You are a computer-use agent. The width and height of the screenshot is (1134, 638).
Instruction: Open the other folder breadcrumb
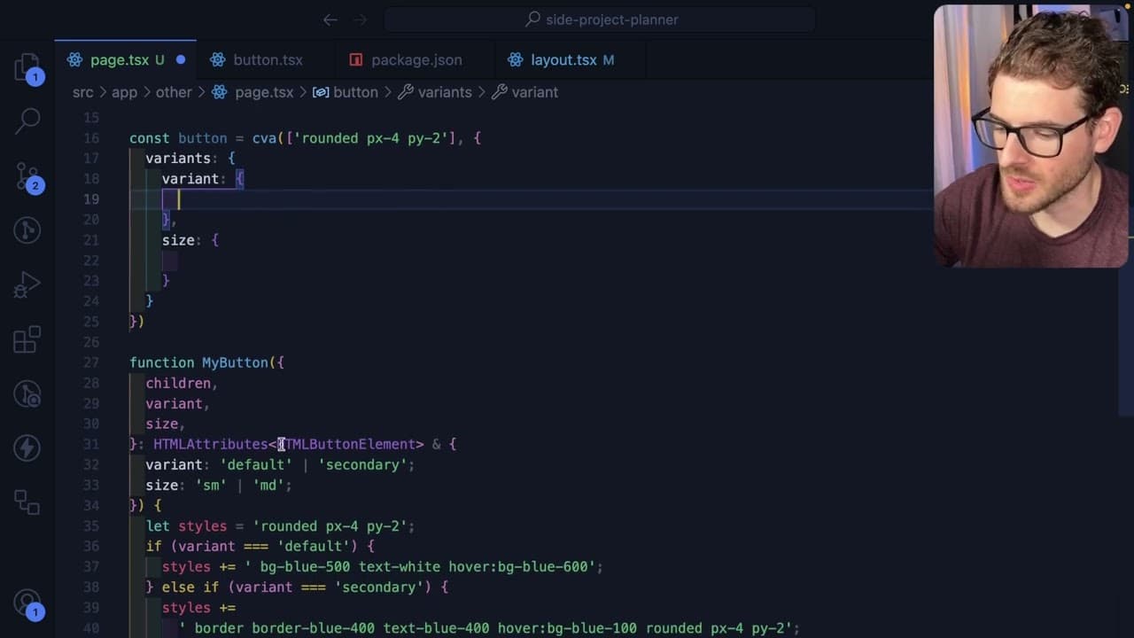coord(174,92)
